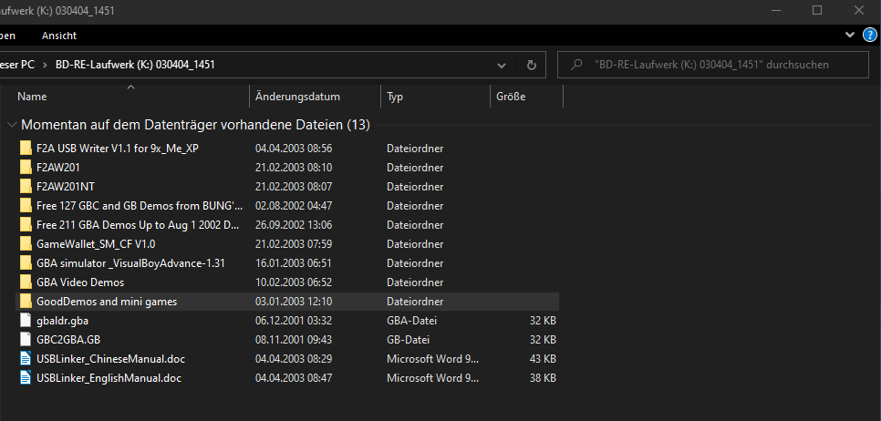This screenshot has width=881, height=421.
Task: Click folder icon next to F2AW201
Action: pyautogui.click(x=26, y=168)
